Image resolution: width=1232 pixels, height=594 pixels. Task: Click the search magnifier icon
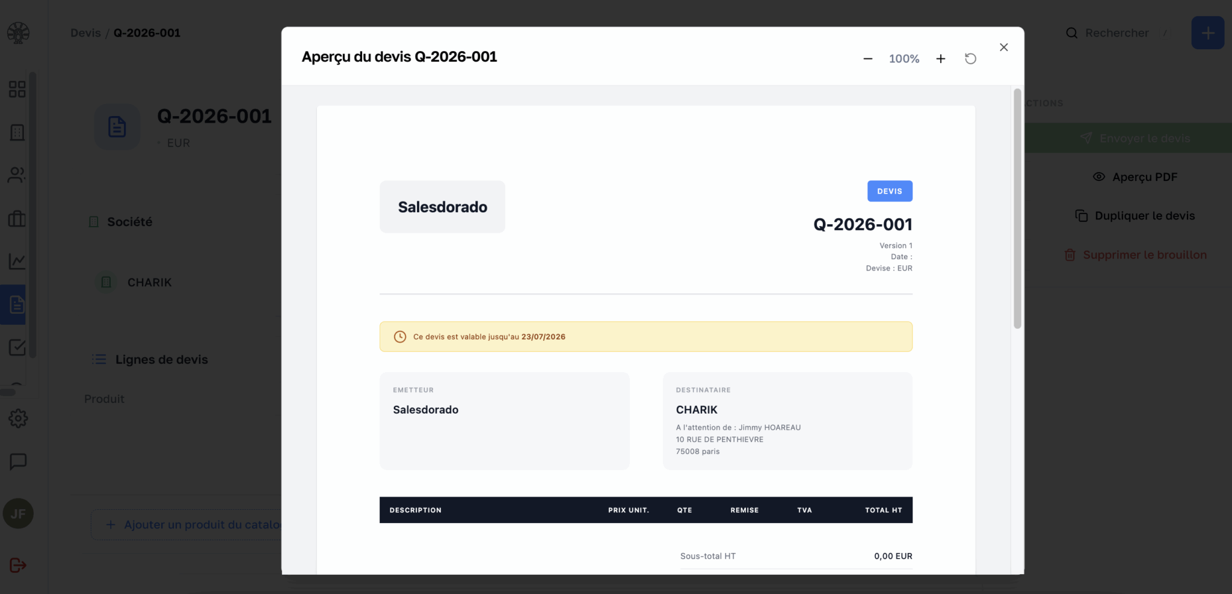coord(1071,33)
